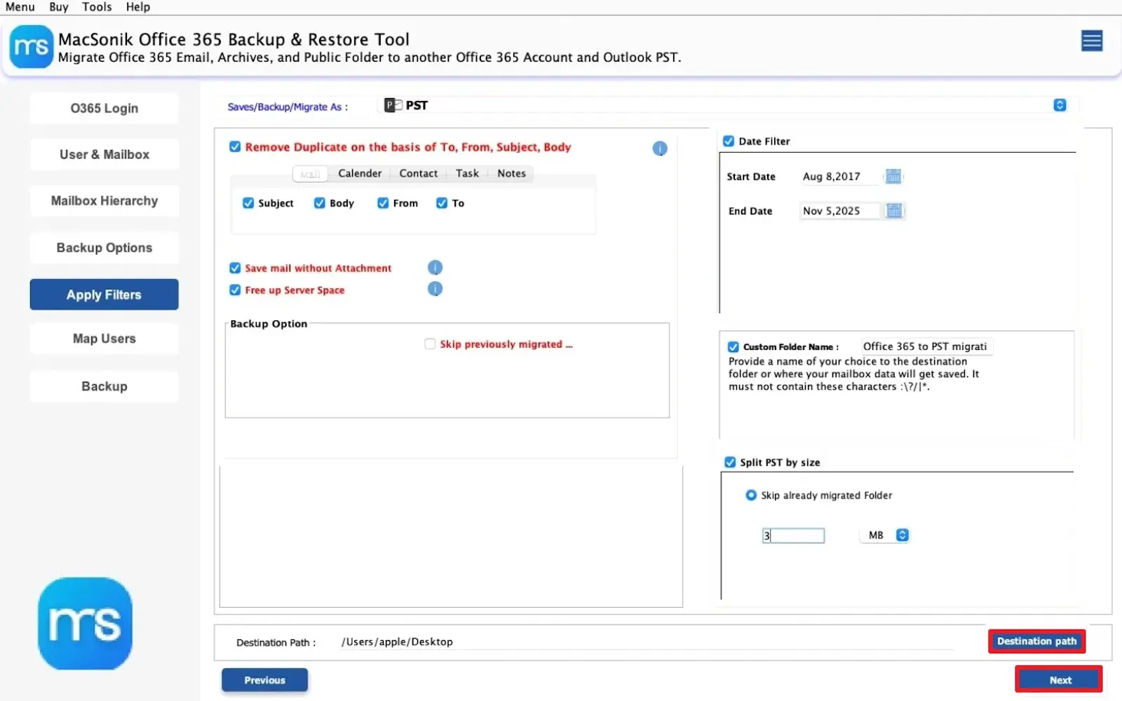The image size is (1122, 701).
Task: Disable the Date Filter checkbox
Action: [x=729, y=141]
